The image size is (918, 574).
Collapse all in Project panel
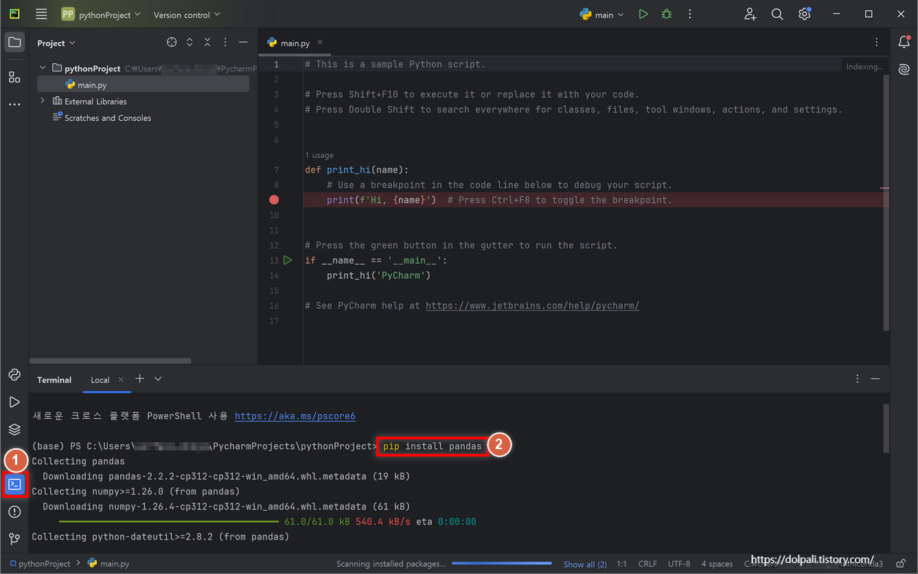pos(207,43)
